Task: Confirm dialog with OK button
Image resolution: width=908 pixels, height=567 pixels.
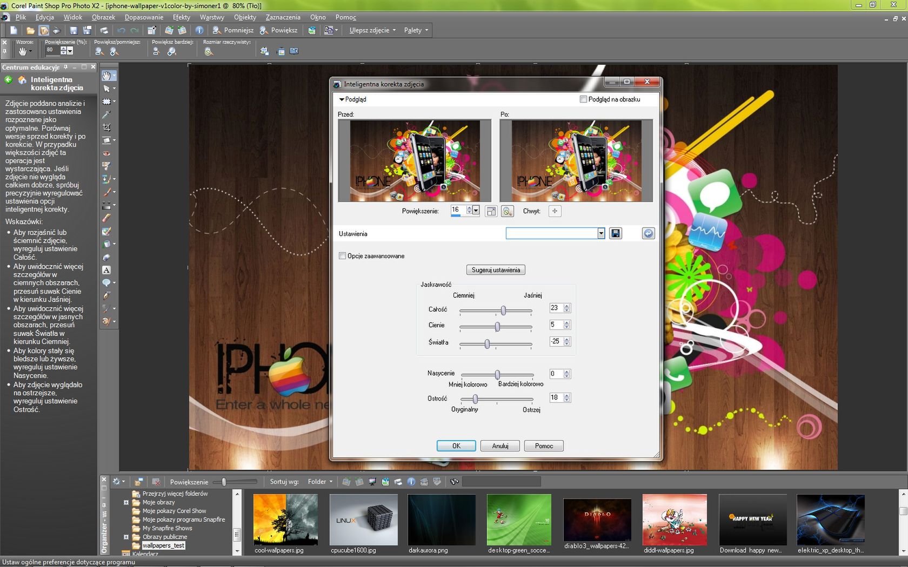Action: 456,446
